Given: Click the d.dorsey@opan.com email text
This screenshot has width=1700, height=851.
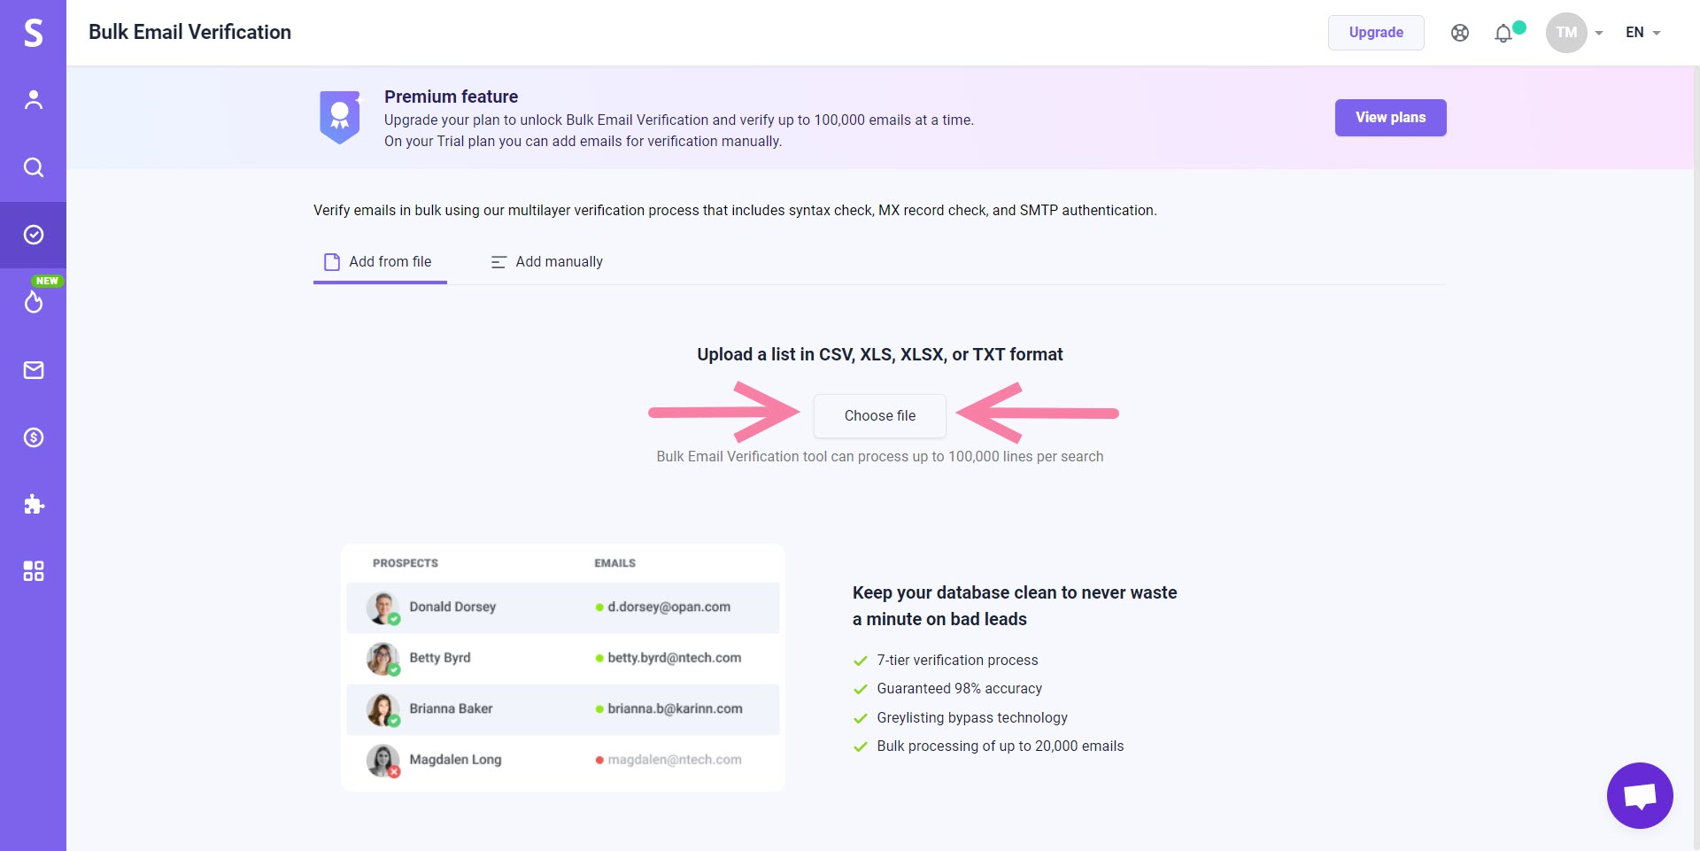Looking at the screenshot, I should 668,607.
